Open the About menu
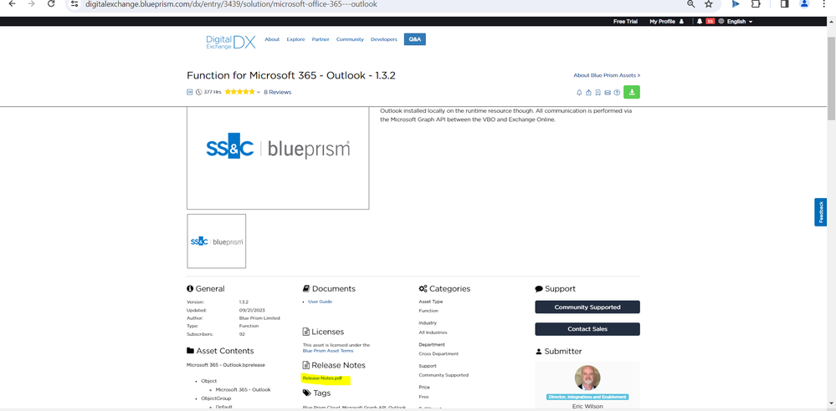Viewport: 836px width, 411px height. click(272, 39)
